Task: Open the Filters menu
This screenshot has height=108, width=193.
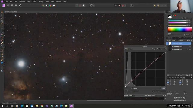Action: click(47, 2)
